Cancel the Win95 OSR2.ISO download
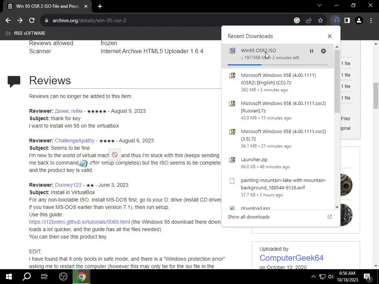This screenshot has width=379, height=284. coord(323,51)
